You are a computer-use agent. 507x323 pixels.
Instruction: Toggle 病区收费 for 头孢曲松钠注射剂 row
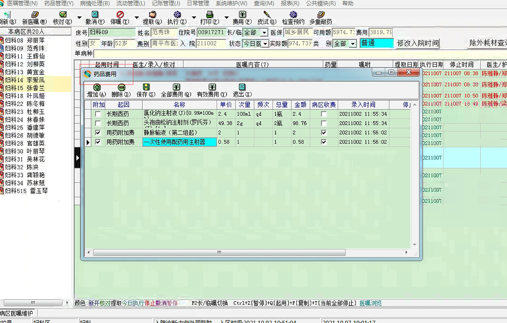324,123
